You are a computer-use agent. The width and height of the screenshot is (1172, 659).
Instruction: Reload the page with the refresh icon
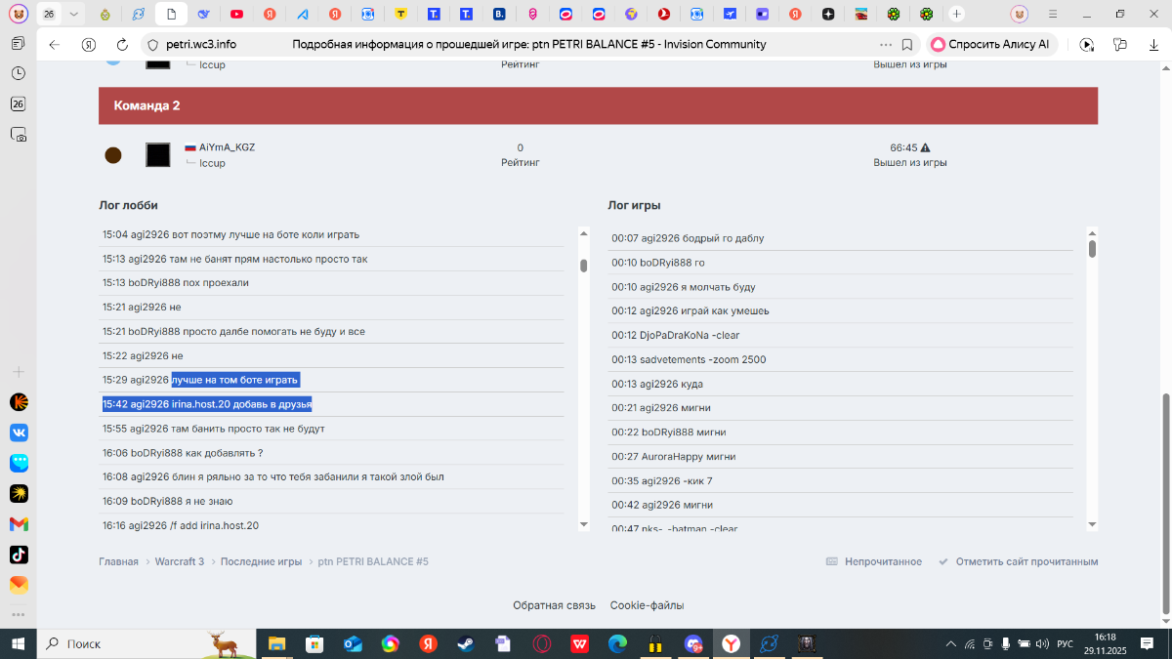[x=122, y=45]
